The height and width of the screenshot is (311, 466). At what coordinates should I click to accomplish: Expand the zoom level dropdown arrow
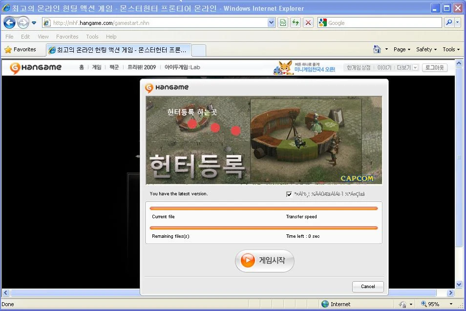[451, 304]
